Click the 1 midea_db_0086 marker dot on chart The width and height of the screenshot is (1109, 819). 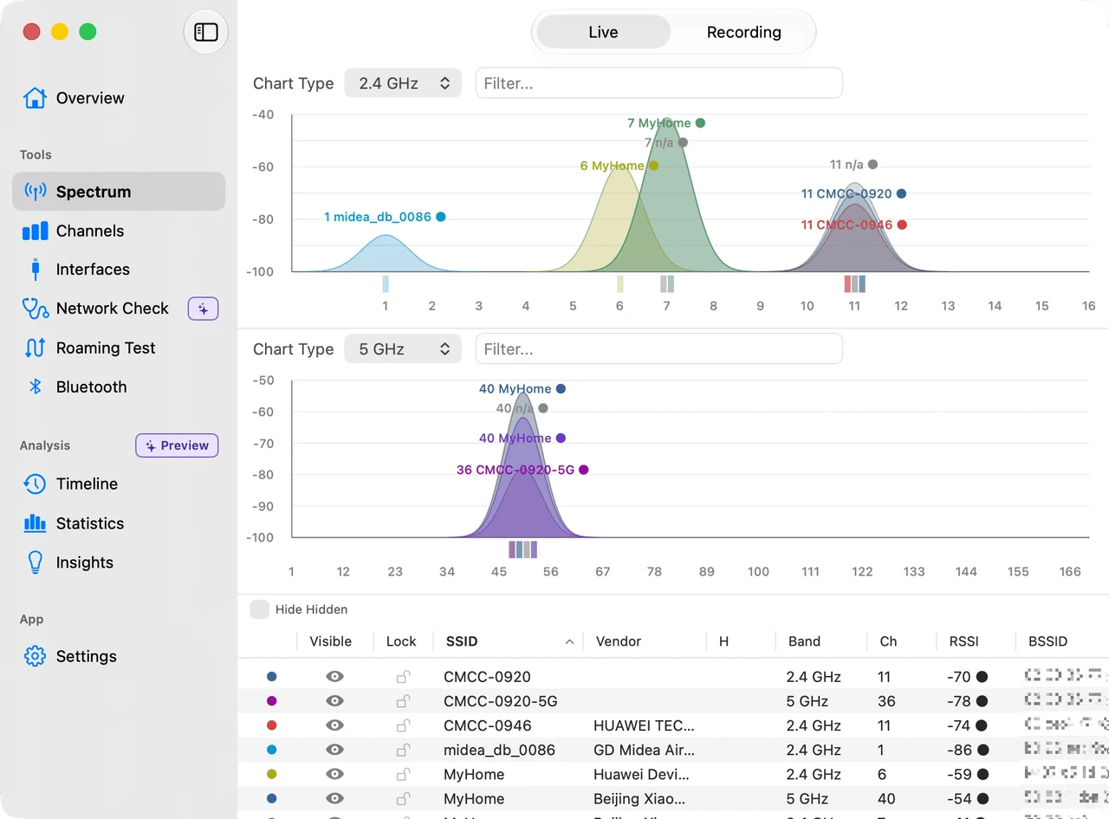coord(441,217)
